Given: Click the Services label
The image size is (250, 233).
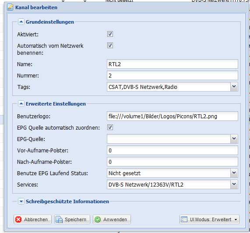Looking at the screenshot, I should pyautogui.click(x=28, y=184).
